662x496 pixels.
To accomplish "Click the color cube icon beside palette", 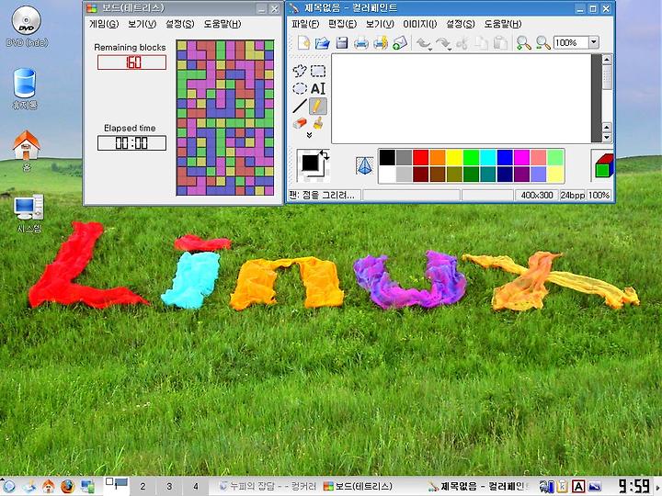I will (x=604, y=165).
